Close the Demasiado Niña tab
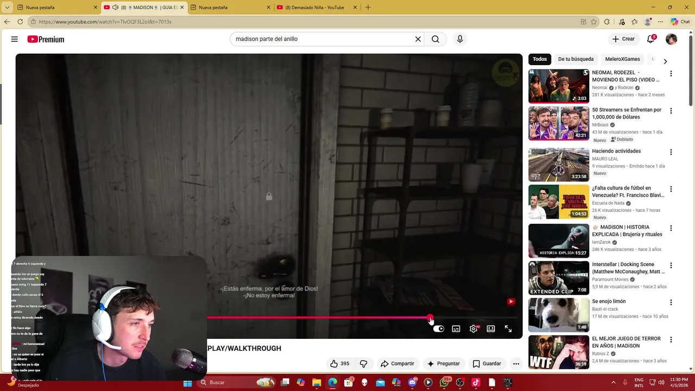This screenshot has height=391, width=695. (x=355, y=7)
